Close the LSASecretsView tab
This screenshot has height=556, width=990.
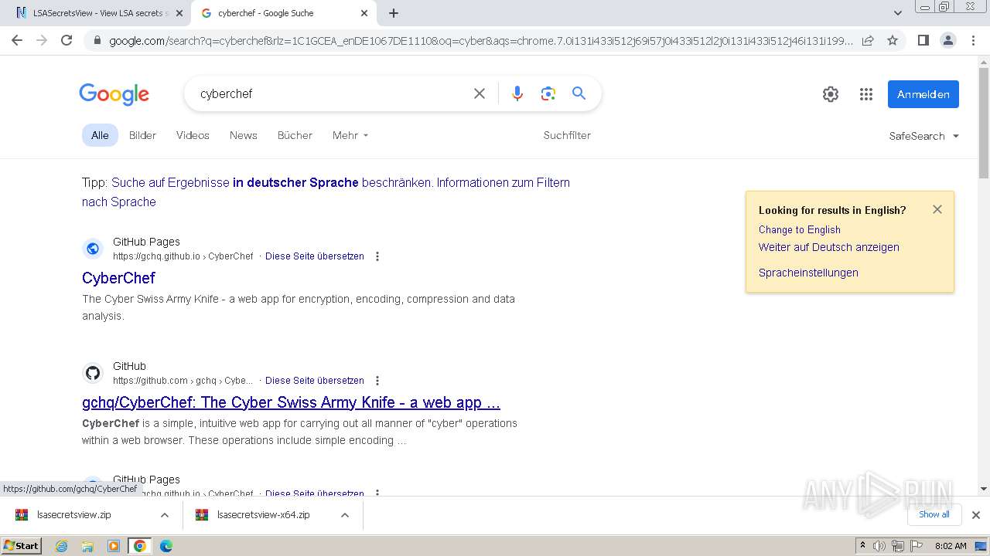179,13
